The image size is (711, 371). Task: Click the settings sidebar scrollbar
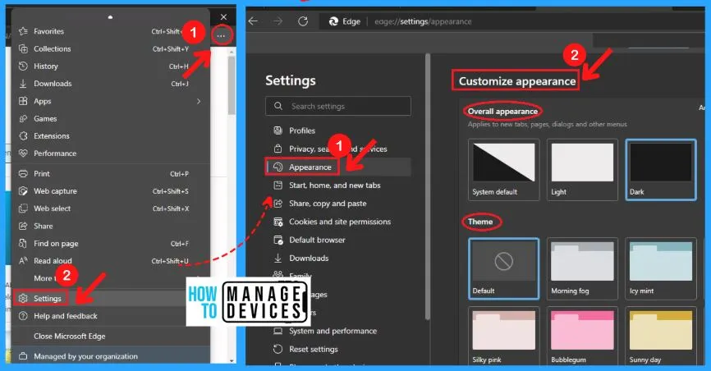427,187
